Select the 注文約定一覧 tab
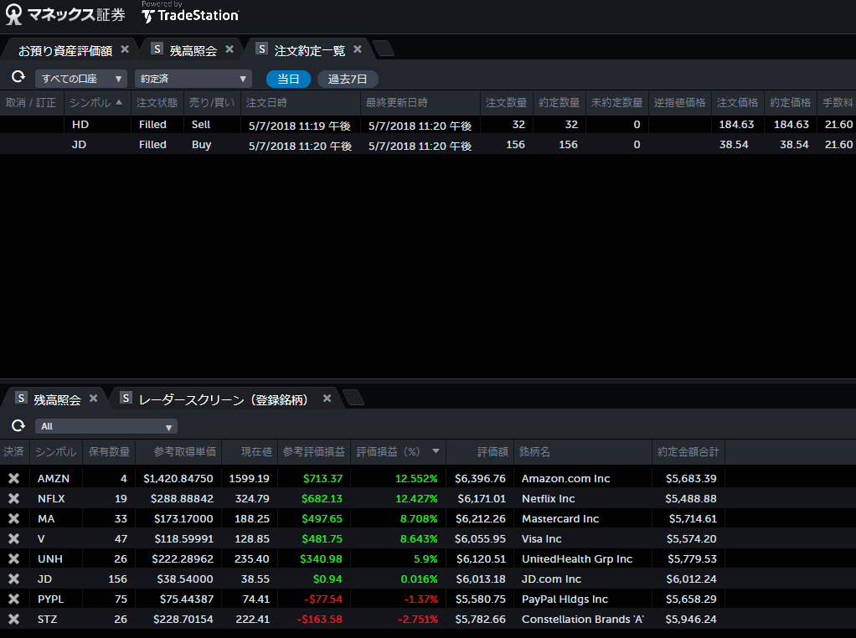This screenshot has height=638, width=856. (x=310, y=51)
